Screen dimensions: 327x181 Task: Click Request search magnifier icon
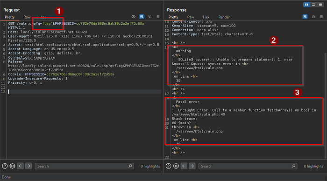130,166
